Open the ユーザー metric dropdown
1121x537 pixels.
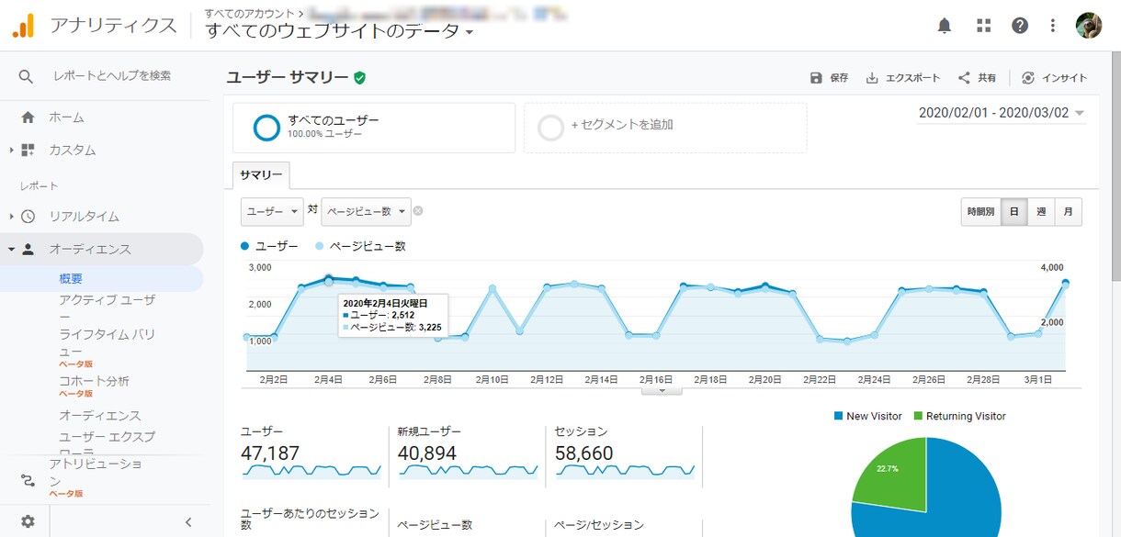click(x=272, y=211)
